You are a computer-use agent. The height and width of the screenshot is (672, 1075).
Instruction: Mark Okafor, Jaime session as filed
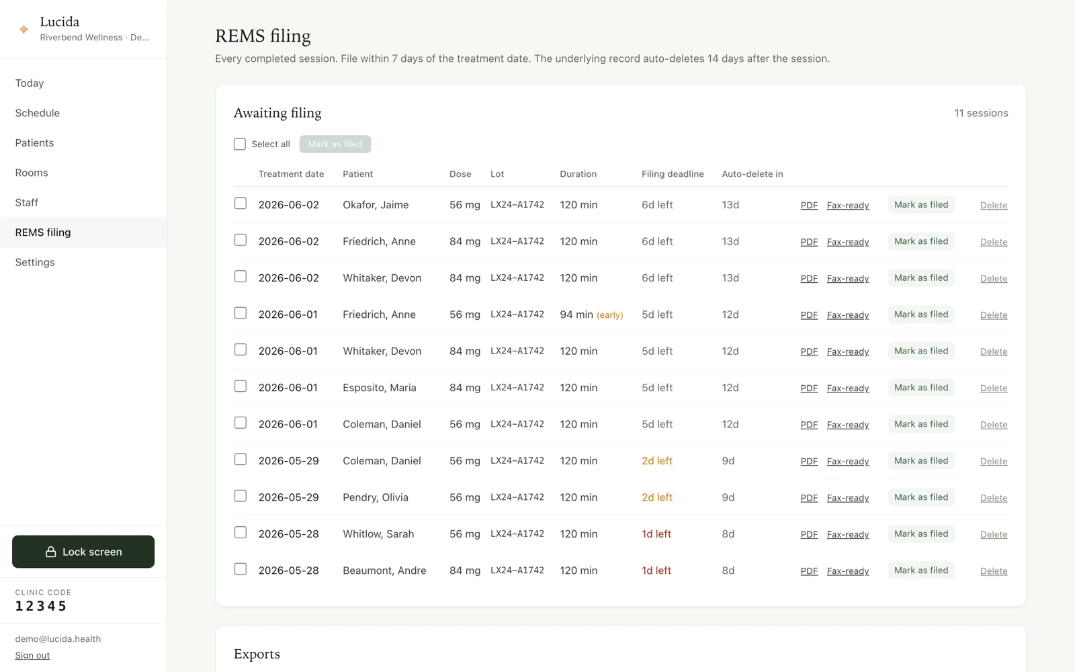pyautogui.click(x=921, y=205)
